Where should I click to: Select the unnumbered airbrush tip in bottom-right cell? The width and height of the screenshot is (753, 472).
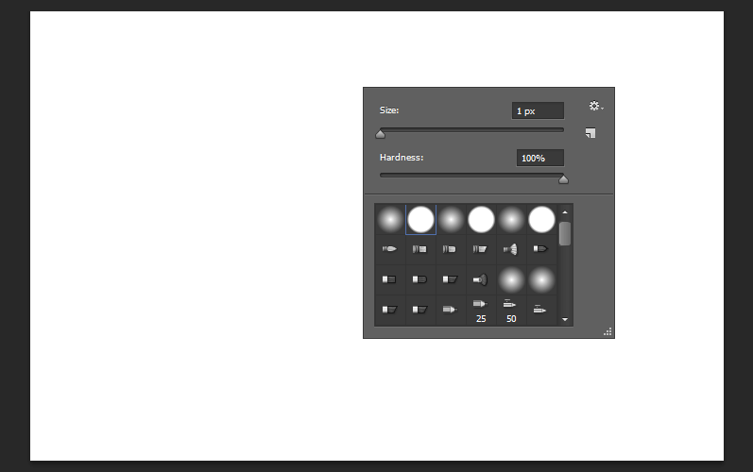tap(541, 311)
